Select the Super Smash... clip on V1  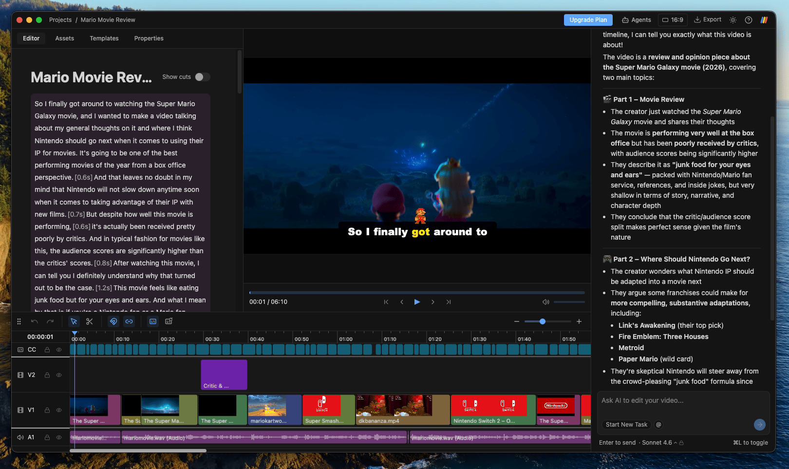tap(329, 410)
